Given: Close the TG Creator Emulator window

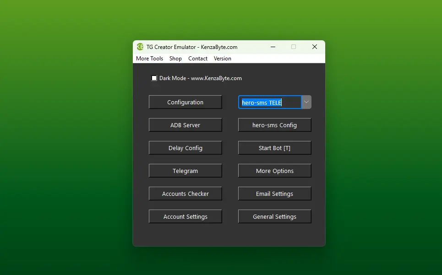Looking at the screenshot, I should 315,47.
